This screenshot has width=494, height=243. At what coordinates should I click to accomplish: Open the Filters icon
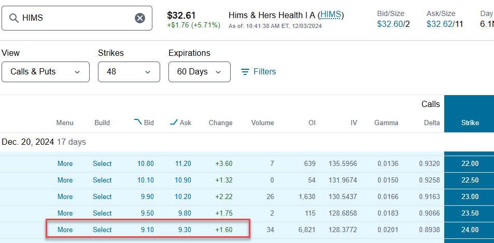click(245, 72)
